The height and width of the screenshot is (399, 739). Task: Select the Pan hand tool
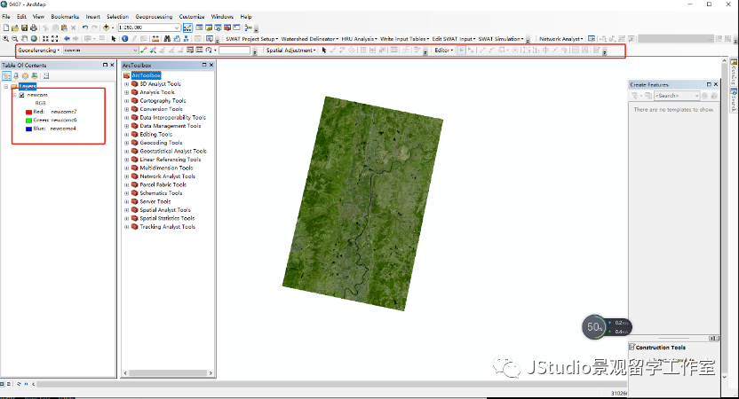pyautogui.click(x=25, y=39)
